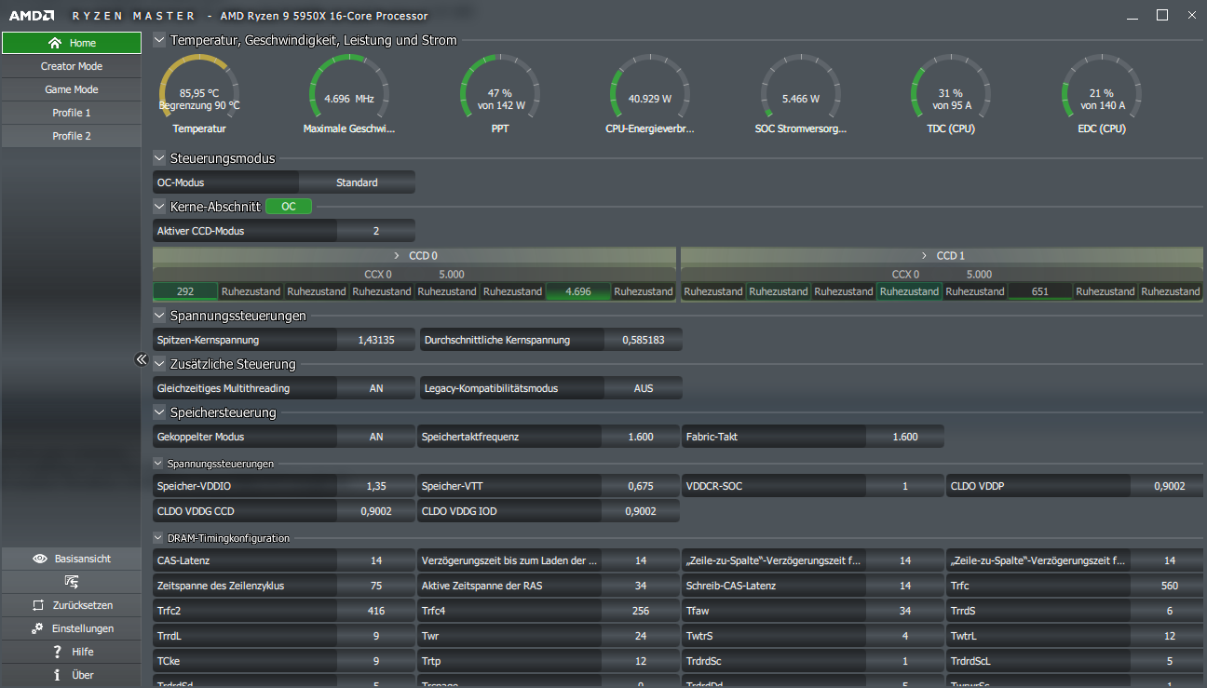Viewport: 1207px width, 688px height.
Task: Click the EDC (CPU) gauge
Action: (x=1101, y=94)
